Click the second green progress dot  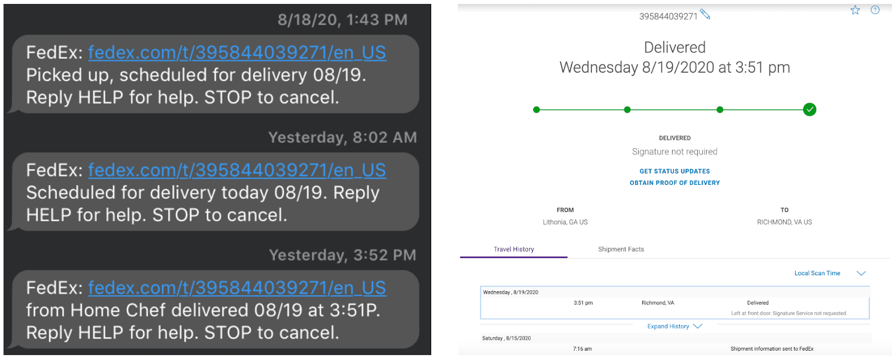[x=627, y=110]
